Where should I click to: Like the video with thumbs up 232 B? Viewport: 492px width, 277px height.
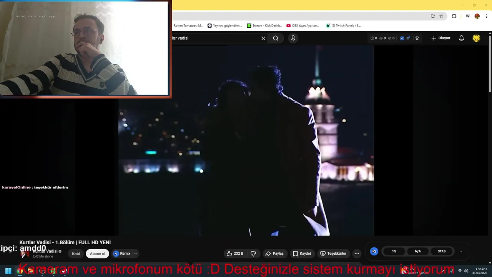235,254
